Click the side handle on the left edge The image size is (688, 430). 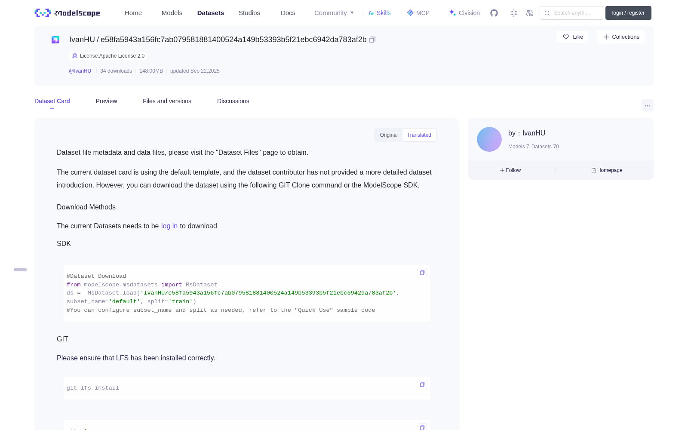click(x=20, y=270)
